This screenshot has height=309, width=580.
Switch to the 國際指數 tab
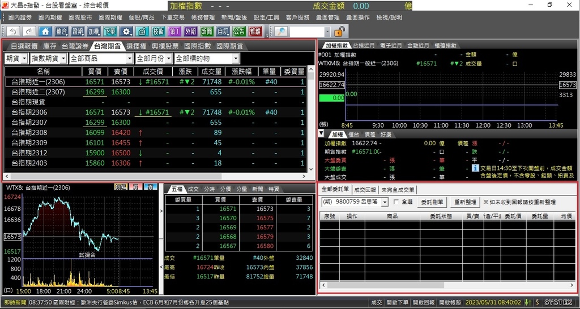[198, 46]
